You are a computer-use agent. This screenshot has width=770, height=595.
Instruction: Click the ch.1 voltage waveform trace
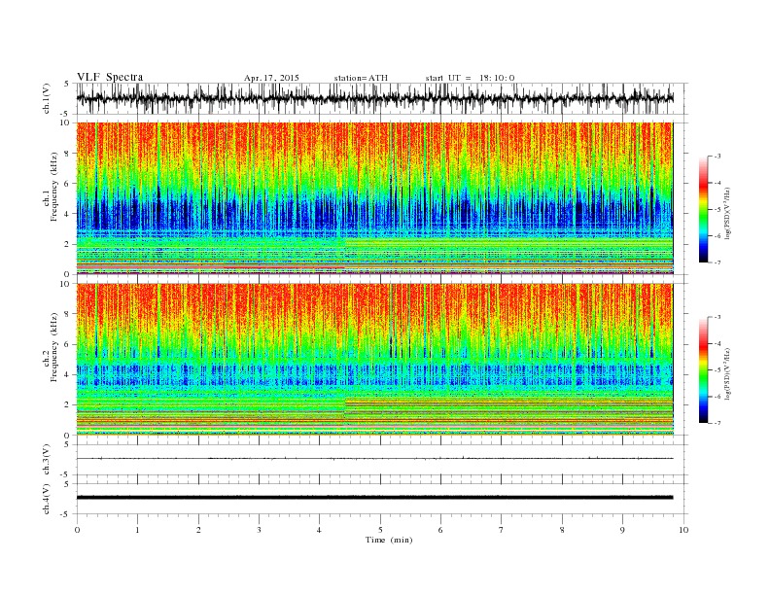point(374,98)
